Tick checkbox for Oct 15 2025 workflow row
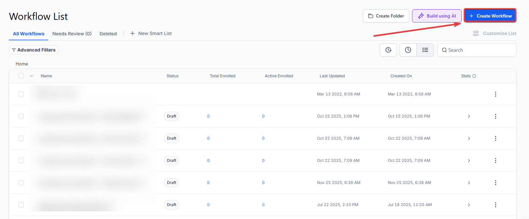The width and height of the screenshot is (529, 219). (21, 116)
